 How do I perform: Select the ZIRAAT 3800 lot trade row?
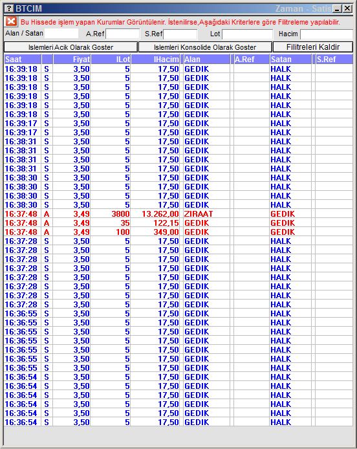pos(178,214)
